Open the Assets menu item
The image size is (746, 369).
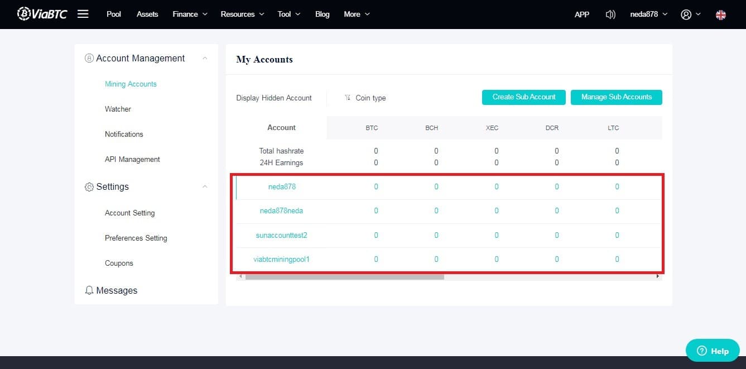[147, 14]
